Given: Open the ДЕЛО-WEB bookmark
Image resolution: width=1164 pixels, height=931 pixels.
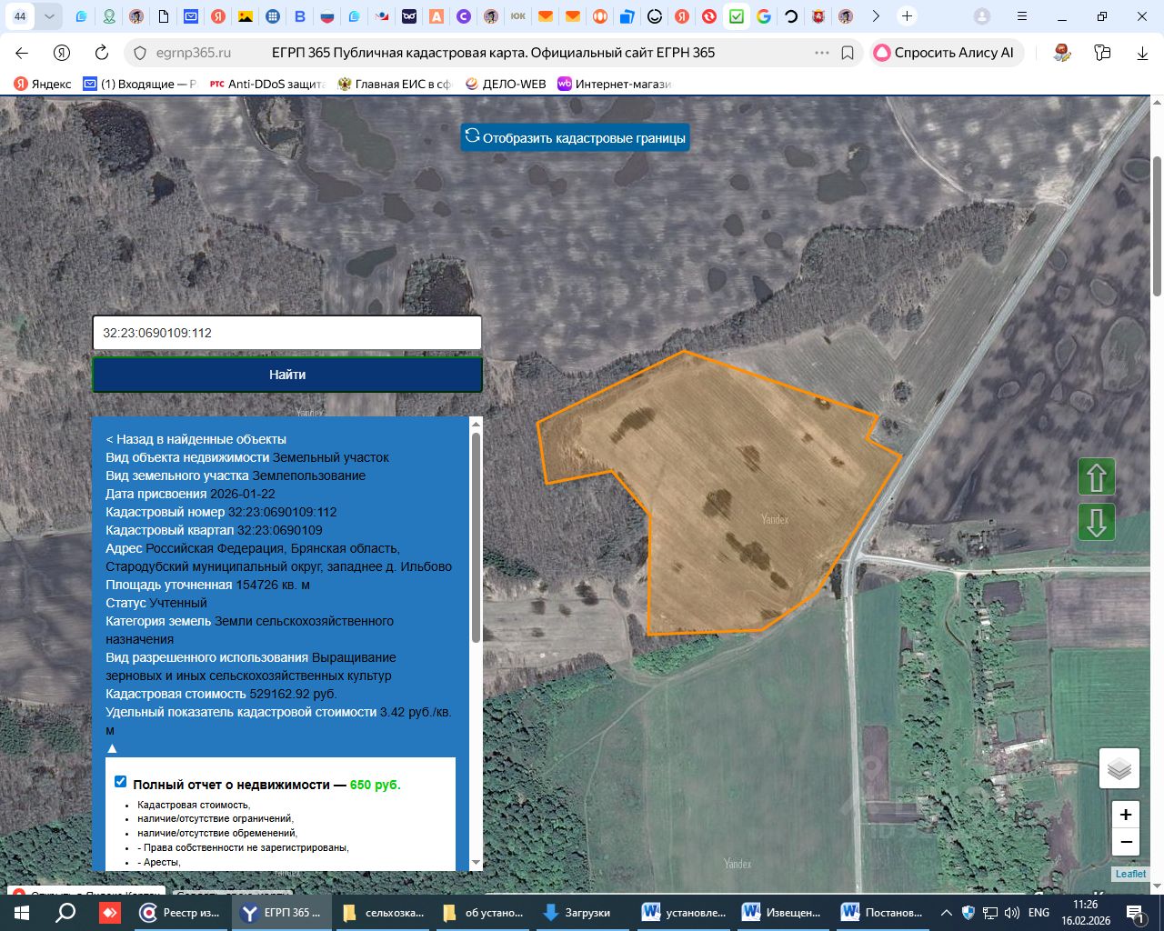Looking at the screenshot, I should [506, 84].
